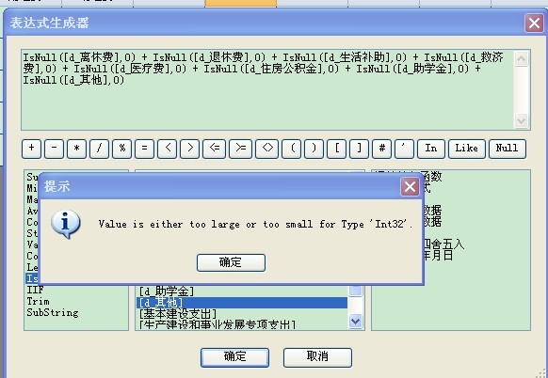Click the field list scroll-down arrow
The height and width of the screenshot is (378, 548).
[x=355, y=321]
